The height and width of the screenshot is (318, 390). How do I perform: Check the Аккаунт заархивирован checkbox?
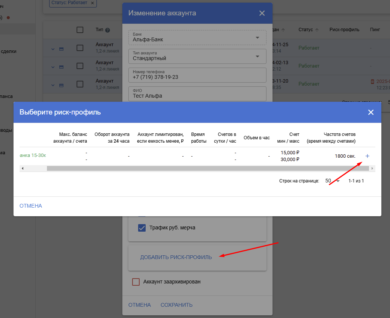pos(136,282)
